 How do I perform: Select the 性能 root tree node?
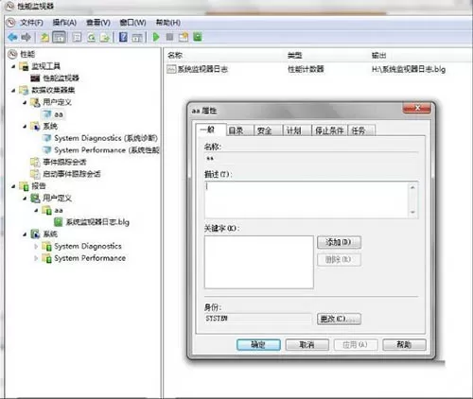click(x=27, y=54)
